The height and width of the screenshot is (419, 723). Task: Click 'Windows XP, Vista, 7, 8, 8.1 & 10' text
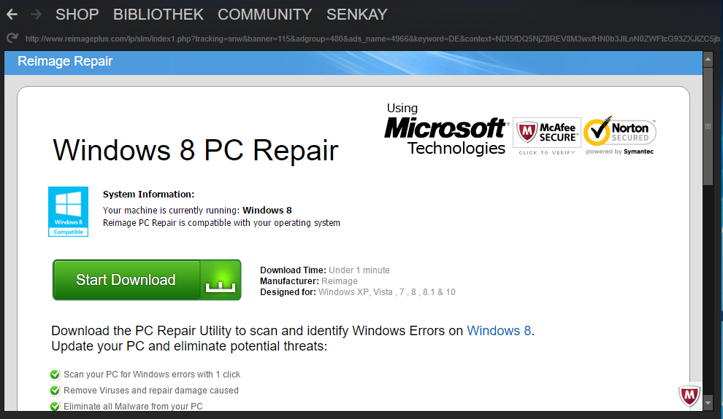387,292
